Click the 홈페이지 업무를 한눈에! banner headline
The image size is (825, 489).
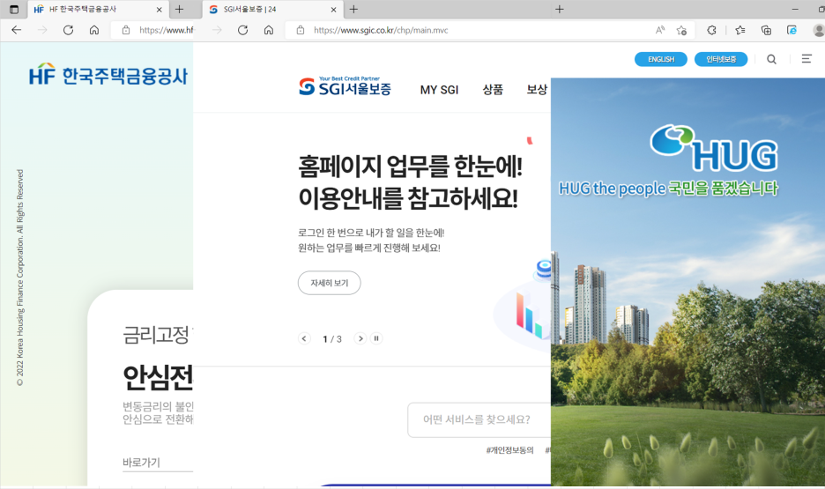(410, 167)
